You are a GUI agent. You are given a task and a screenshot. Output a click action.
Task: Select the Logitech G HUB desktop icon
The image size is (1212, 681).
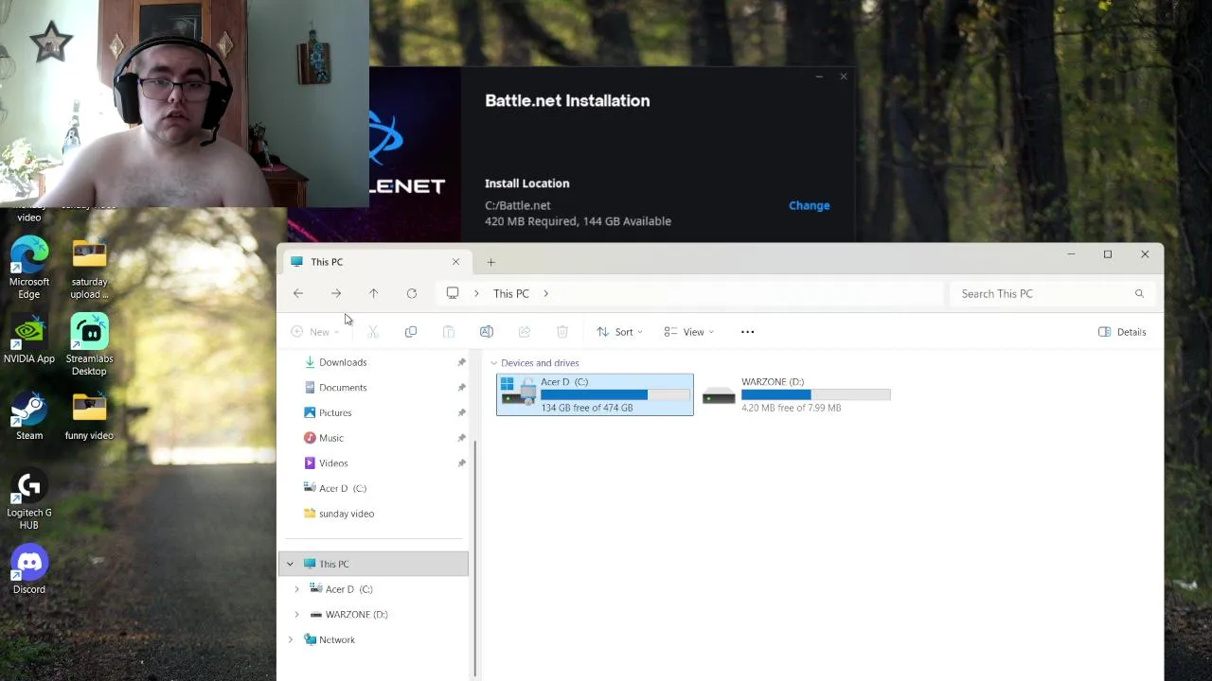29,500
